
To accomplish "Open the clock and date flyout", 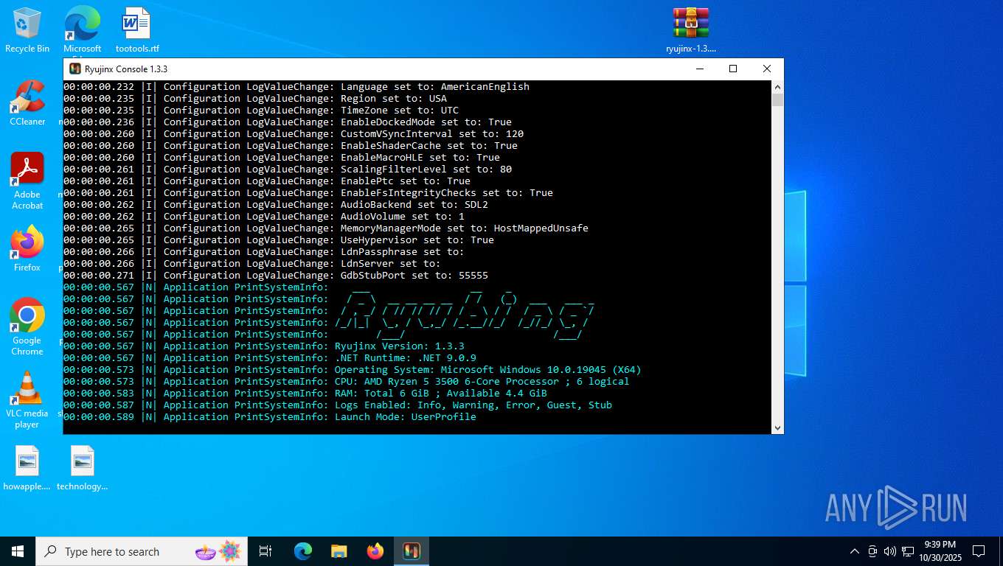I will pos(940,551).
